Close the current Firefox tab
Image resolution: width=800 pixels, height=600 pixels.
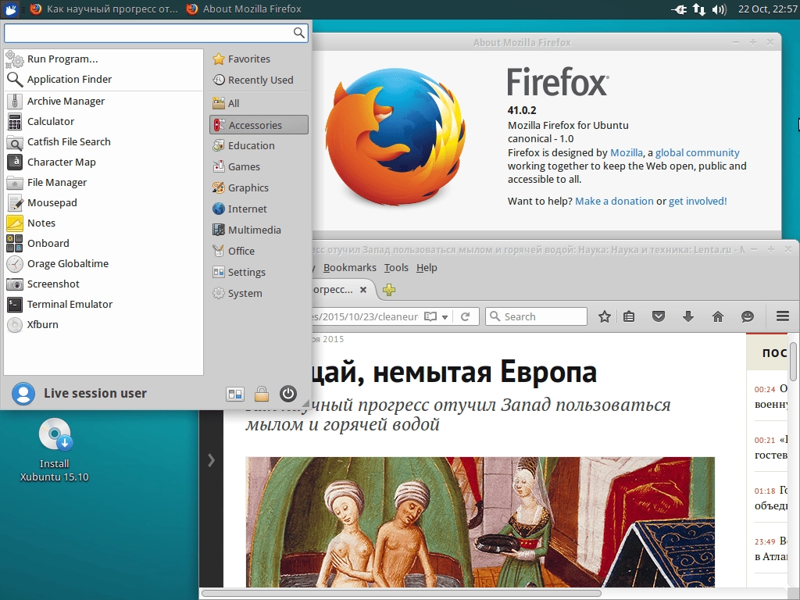[x=363, y=290]
